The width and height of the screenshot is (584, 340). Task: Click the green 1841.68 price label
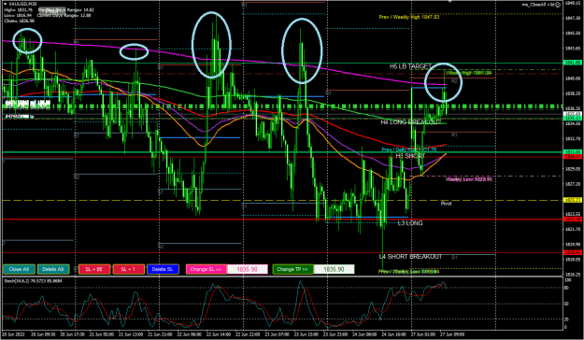click(573, 63)
